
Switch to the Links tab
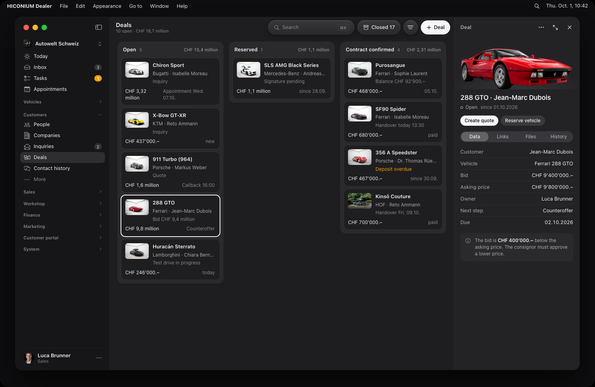(x=503, y=137)
